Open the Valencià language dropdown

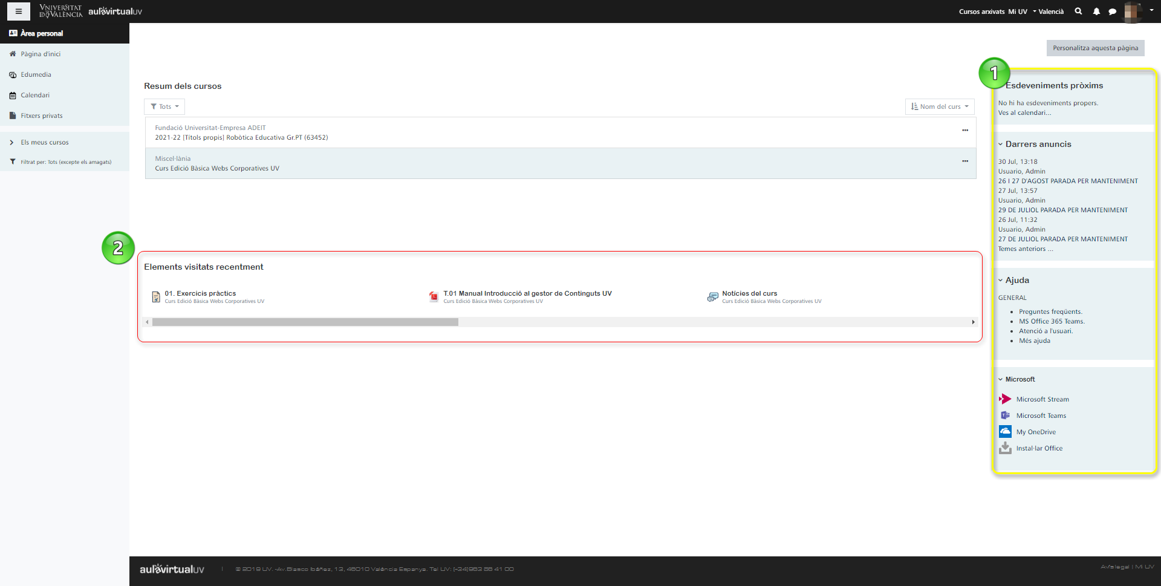point(1049,11)
